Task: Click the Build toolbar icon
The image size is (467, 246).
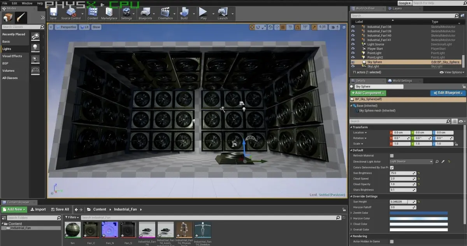Action: pyautogui.click(x=184, y=12)
